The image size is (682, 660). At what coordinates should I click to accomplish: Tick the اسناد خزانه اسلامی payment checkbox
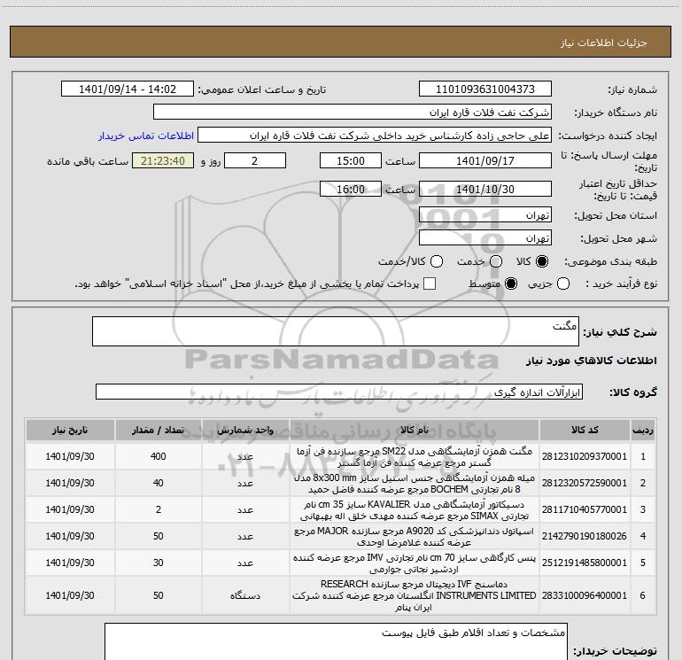pyautogui.click(x=430, y=283)
